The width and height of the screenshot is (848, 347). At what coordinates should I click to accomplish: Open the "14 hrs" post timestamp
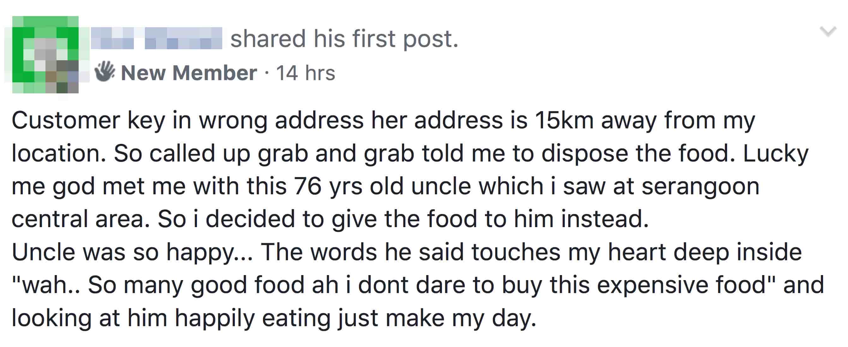(306, 73)
